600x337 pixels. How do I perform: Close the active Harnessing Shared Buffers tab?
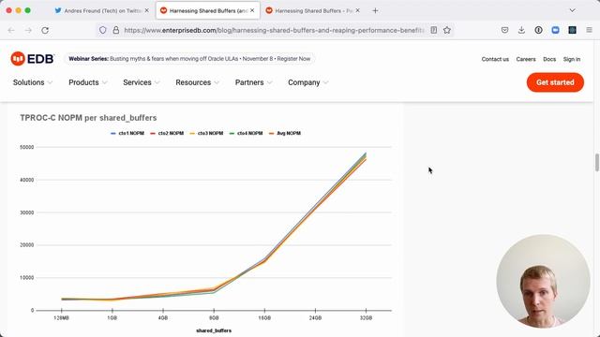click(x=252, y=10)
